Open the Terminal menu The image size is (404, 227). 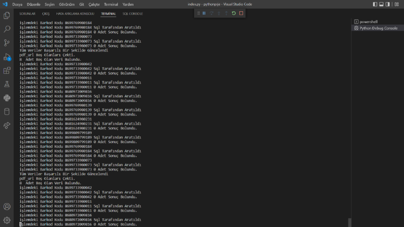(111, 5)
